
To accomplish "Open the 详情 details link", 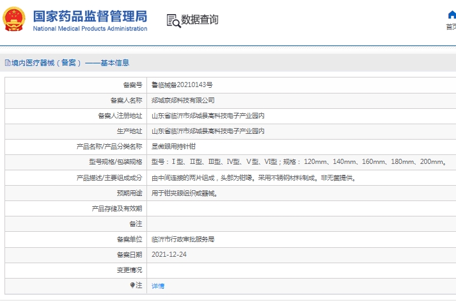I will 158,286.
